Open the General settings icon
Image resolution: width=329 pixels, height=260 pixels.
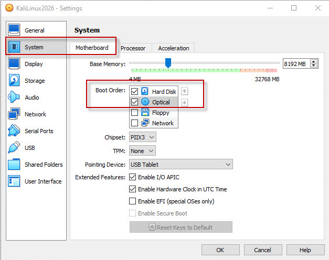[14, 30]
